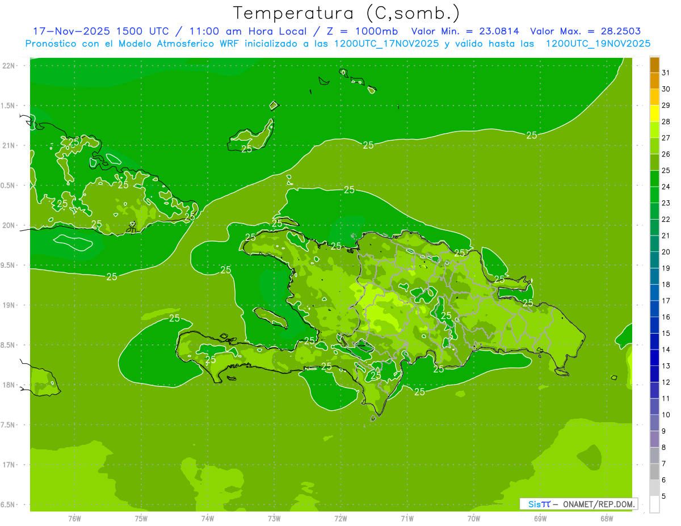Pick the green swatch between 24 and 25

coord(654,179)
